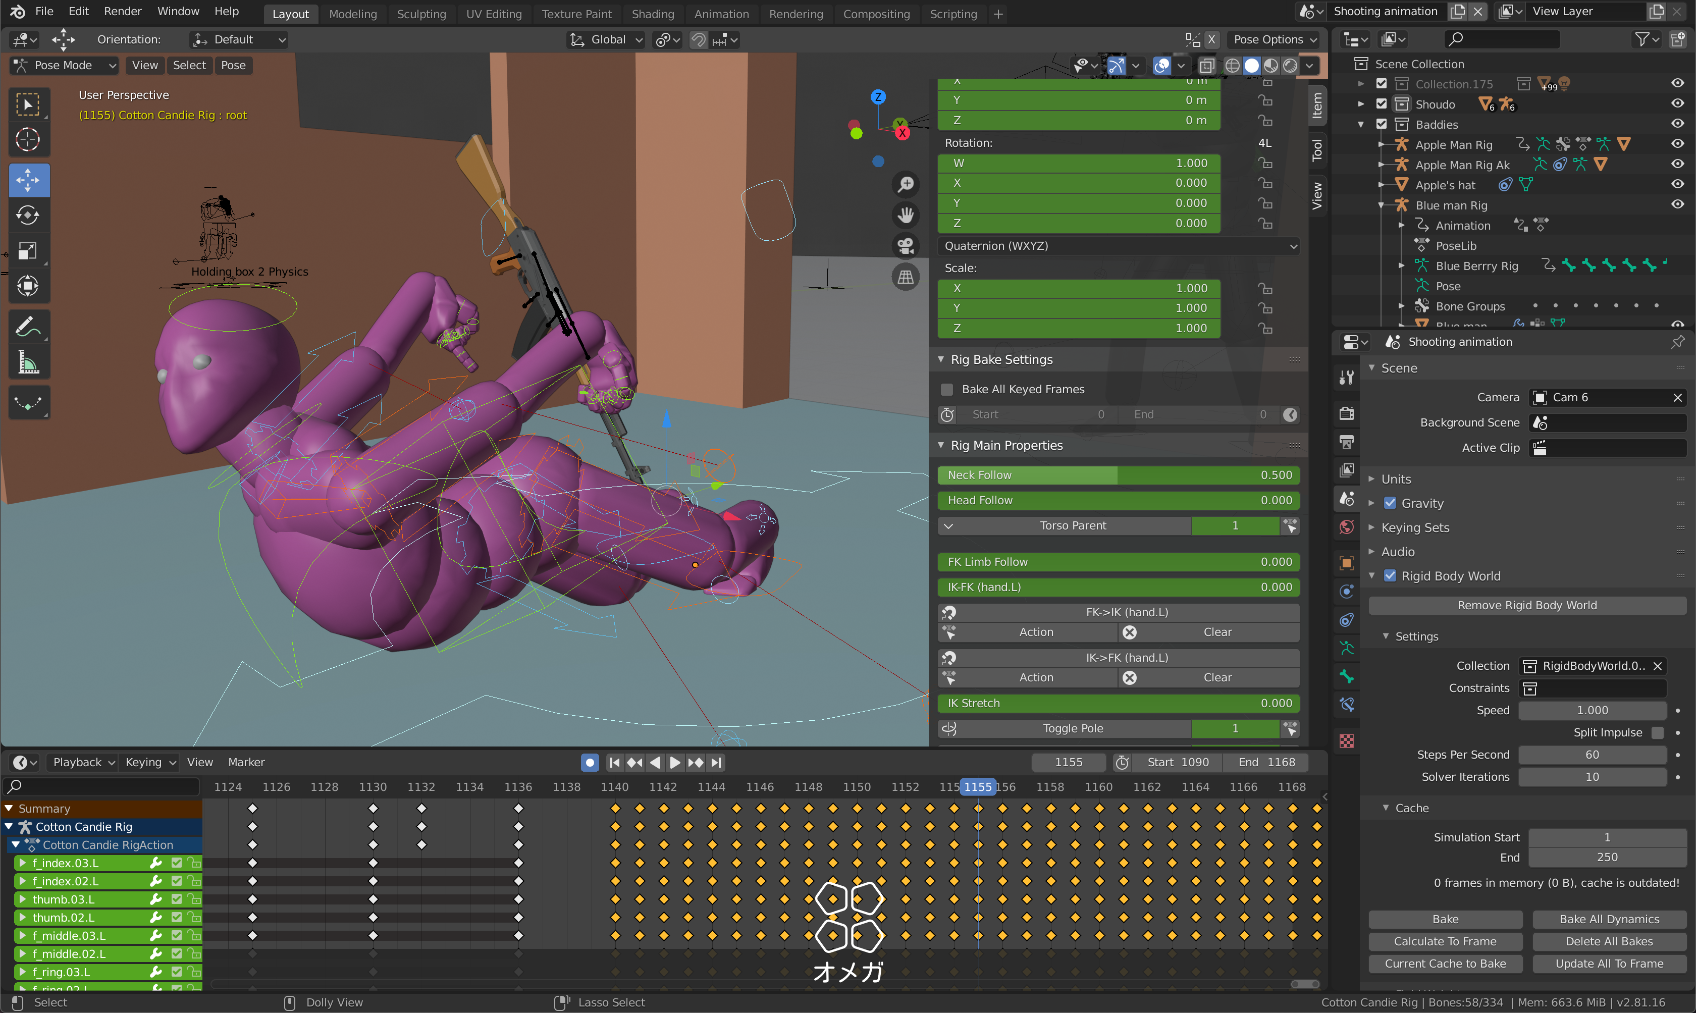The height and width of the screenshot is (1013, 1696).
Task: Select the Breakdowner pose tool
Action: 28,403
